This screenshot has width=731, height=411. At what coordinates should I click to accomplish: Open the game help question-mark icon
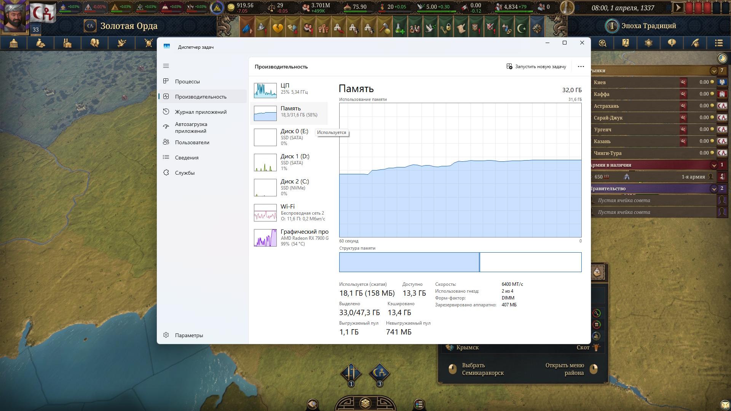(x=626, y=43)
